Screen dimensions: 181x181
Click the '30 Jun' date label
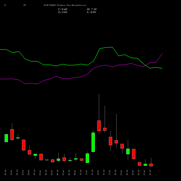coord(34,172)
